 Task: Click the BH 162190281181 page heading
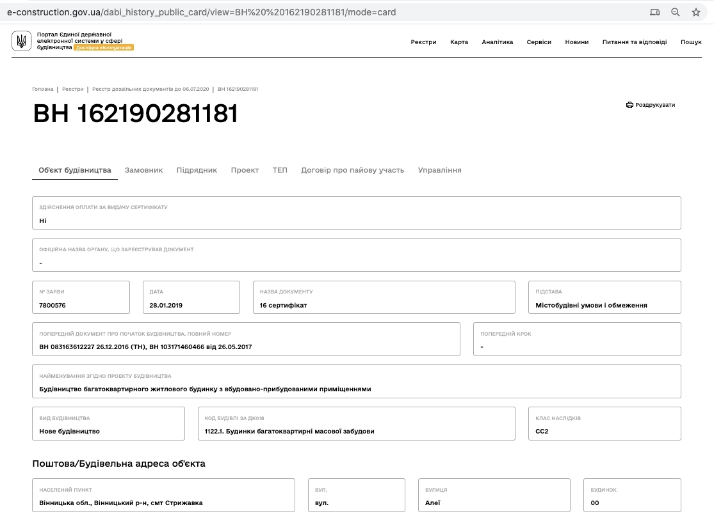click(135, 113)
